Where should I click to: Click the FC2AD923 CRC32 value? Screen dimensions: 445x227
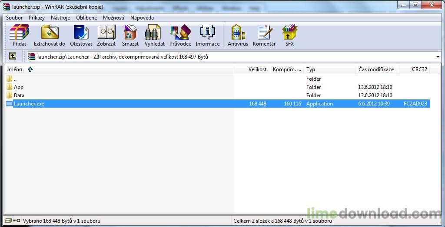point(415,104)
